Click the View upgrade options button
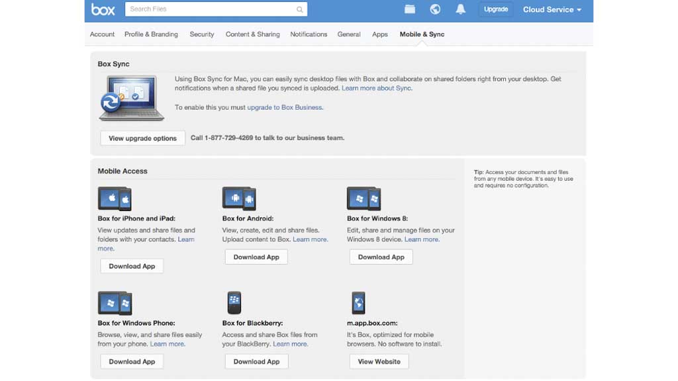The image size is (678, 381). (142, 138)
